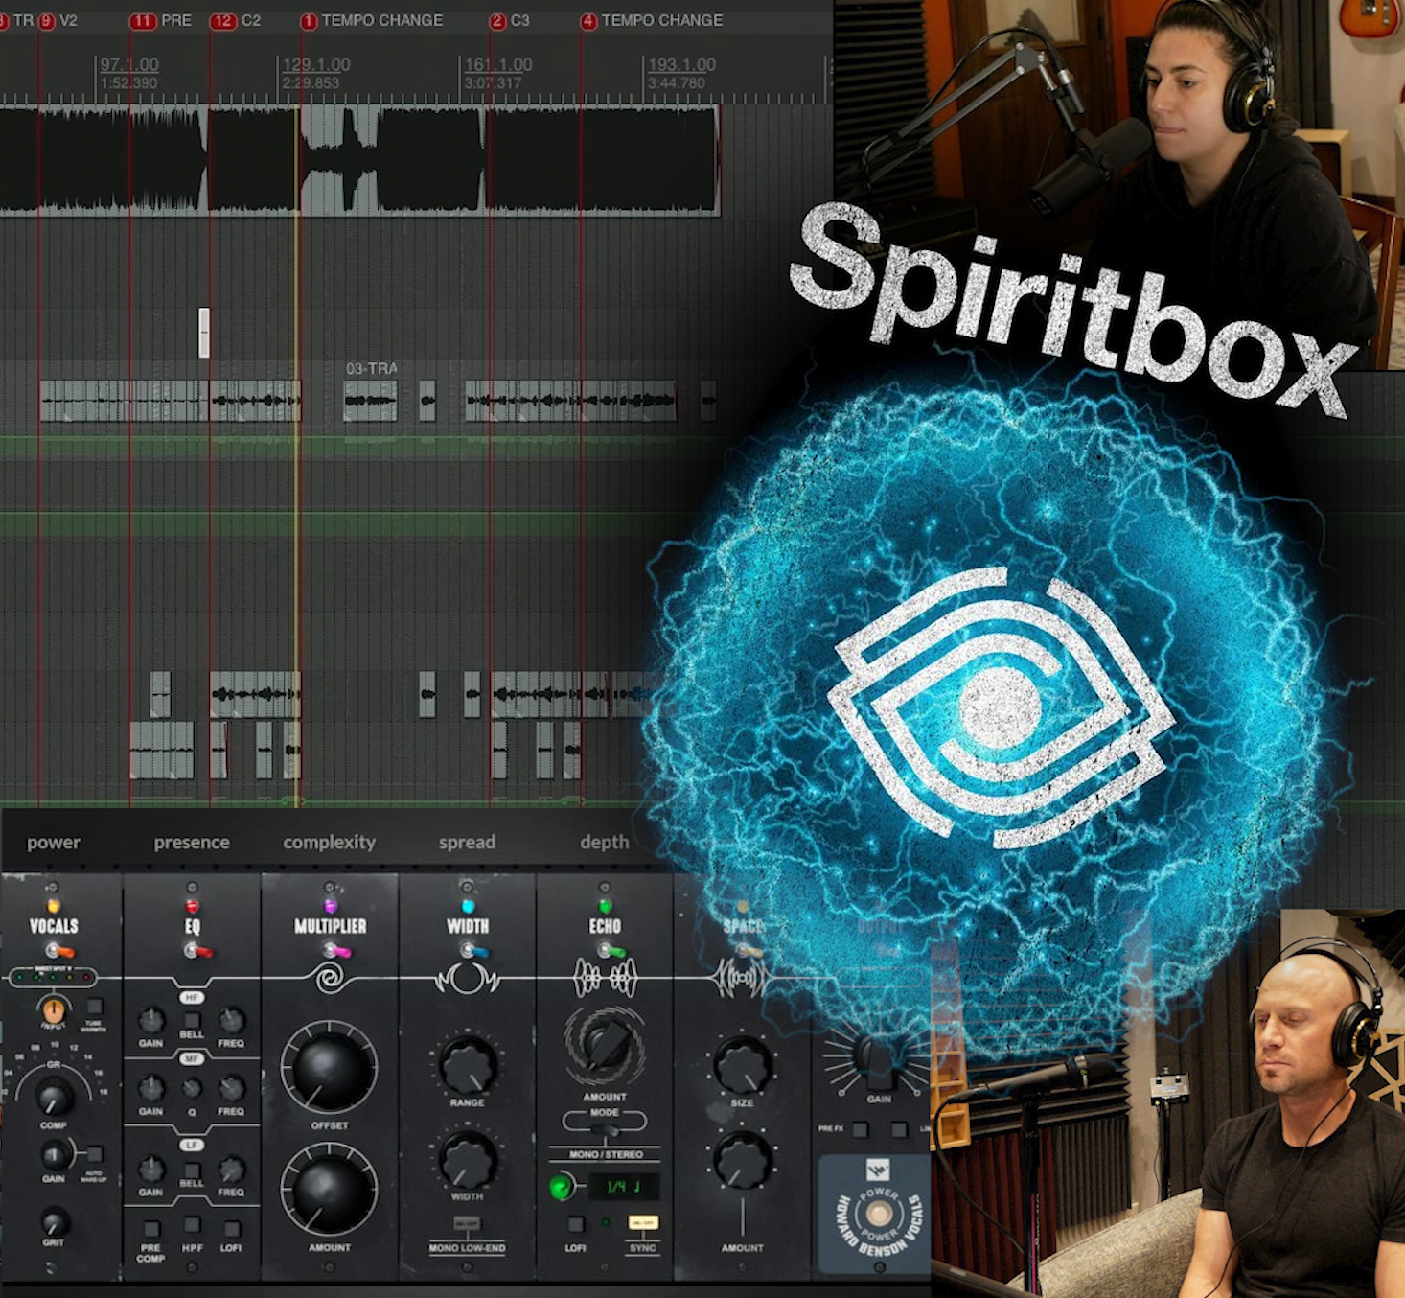The height and width of the screenshot is (1298, 1405).
Task: Jump to marker 1 TEMPO CHANGE
Action: tap(372, 20)
